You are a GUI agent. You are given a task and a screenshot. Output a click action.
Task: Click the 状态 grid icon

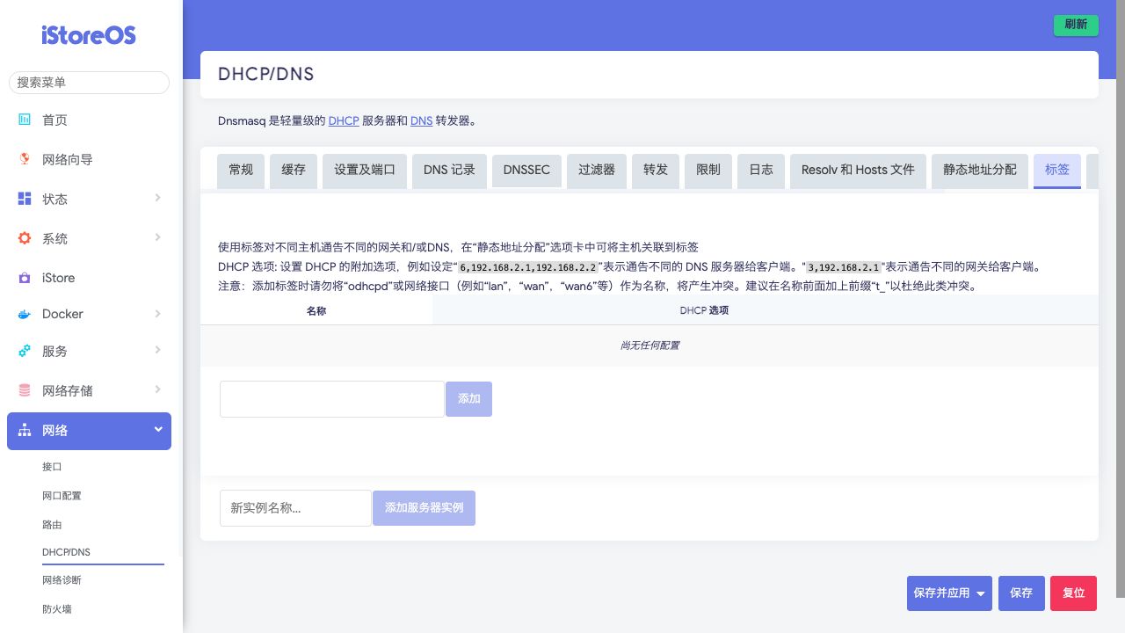[25, 199]
